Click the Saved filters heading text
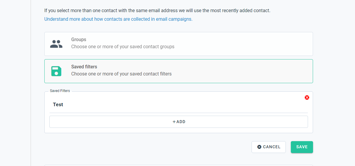Viewport: 355px width, 166px height. click(84, 67)
